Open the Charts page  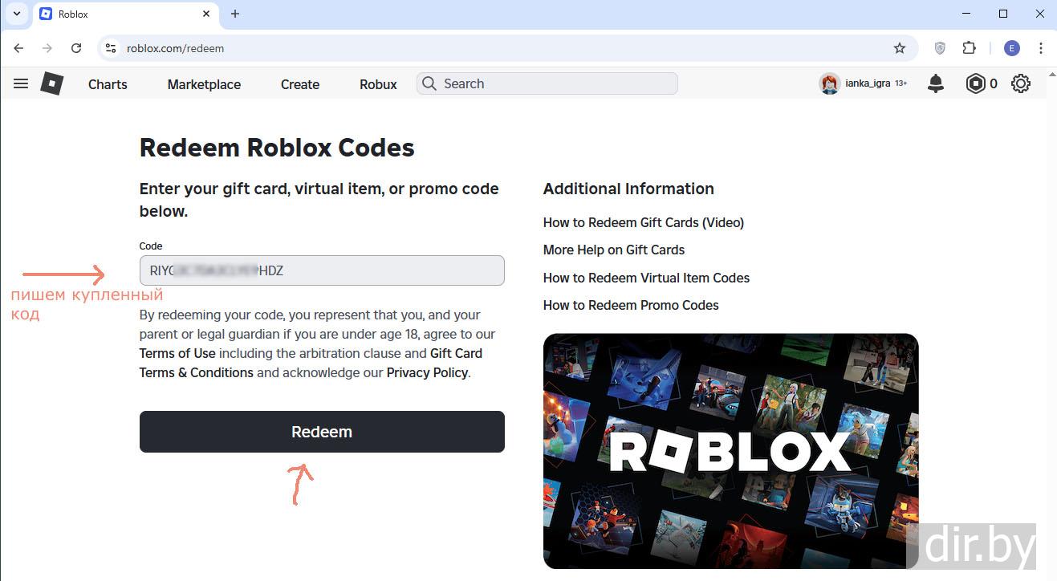click(x=108, y=84)
